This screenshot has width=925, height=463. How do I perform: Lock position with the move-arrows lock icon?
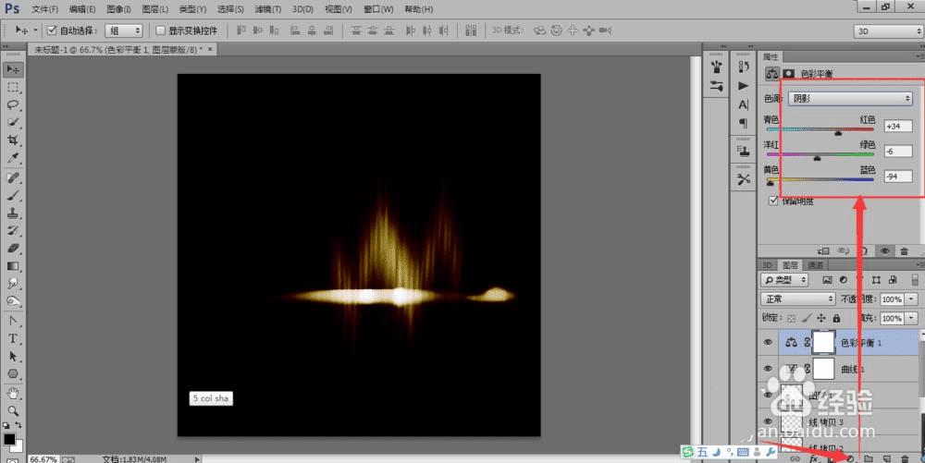821,318
